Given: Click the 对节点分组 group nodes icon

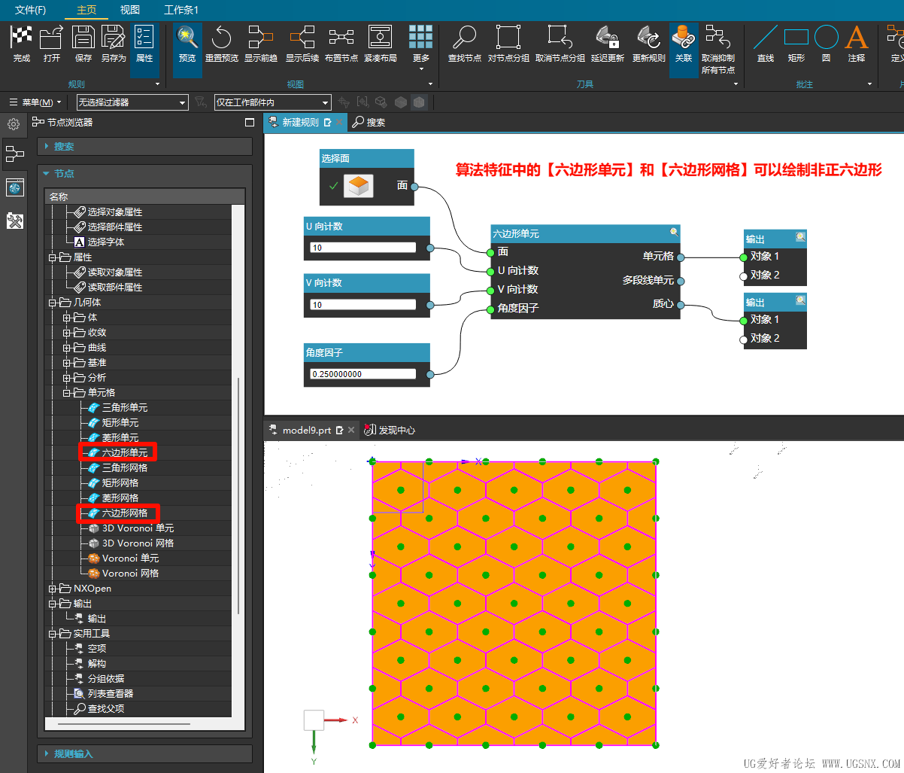Looking at the screenshot, I should click(x=508, y=43).
